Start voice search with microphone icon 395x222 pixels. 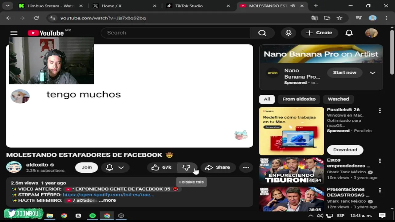[x=289, y=33]
